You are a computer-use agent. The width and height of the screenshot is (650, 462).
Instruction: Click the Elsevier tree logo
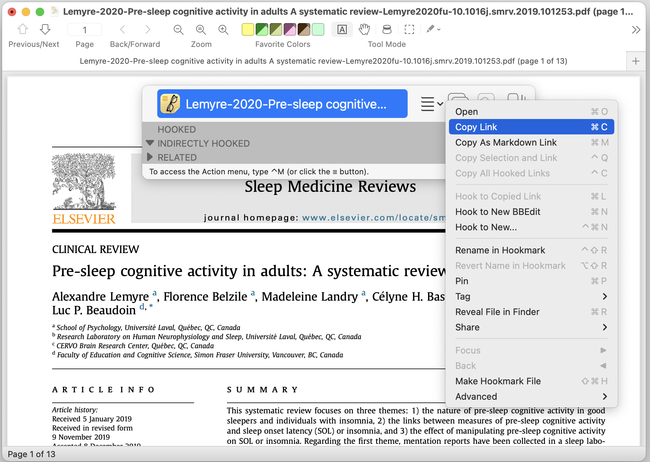(x=84, y=182)
